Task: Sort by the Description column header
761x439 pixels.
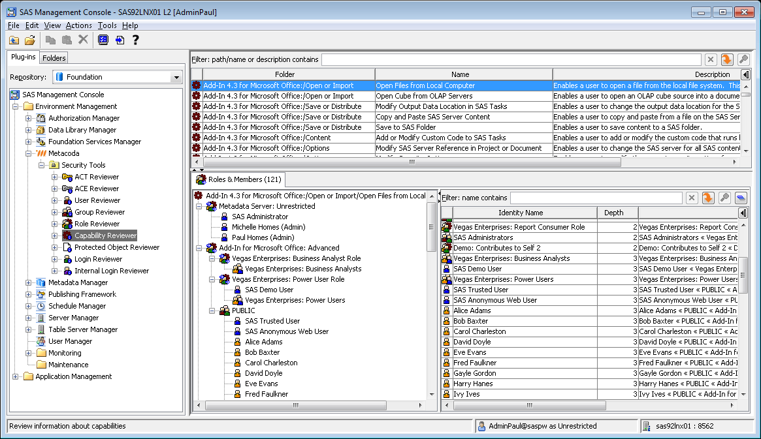Action: click(647, 74)
